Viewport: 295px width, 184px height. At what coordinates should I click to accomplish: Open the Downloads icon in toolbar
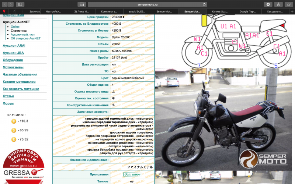268,4
